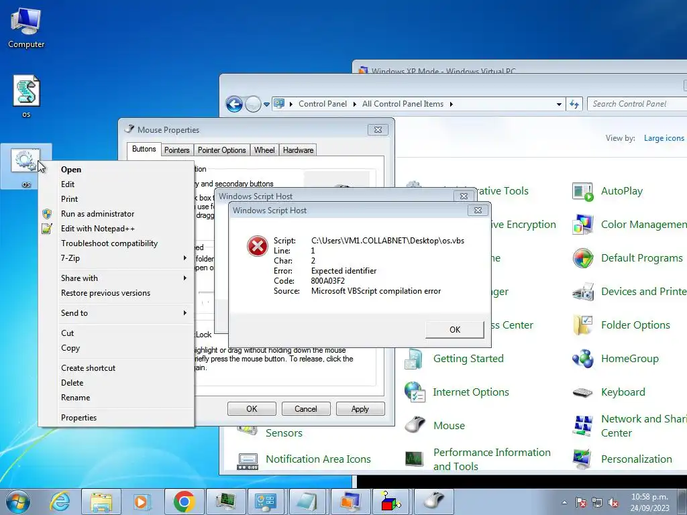Expand arrow after All Control Panel Items

[452, 104]
